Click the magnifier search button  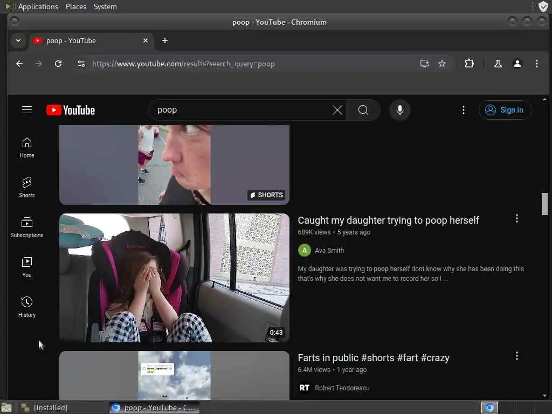pyautogui.click(x=363, y=110)
